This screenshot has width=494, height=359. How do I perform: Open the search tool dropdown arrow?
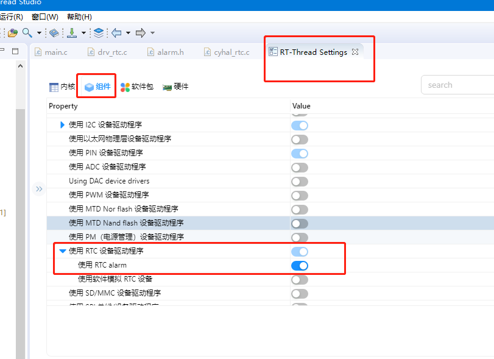coord(39,33)
